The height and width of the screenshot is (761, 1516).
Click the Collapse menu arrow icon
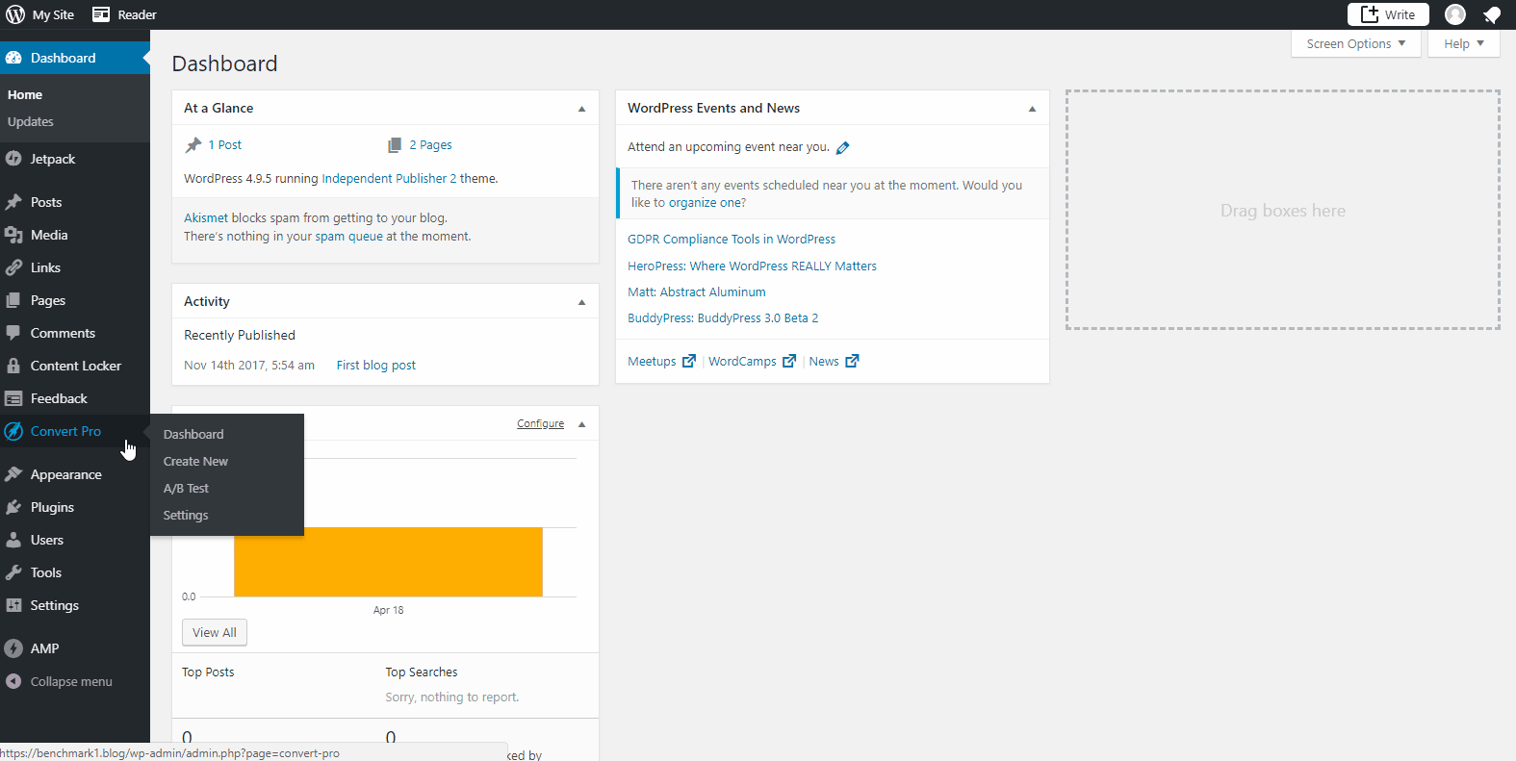click(13, 681)
